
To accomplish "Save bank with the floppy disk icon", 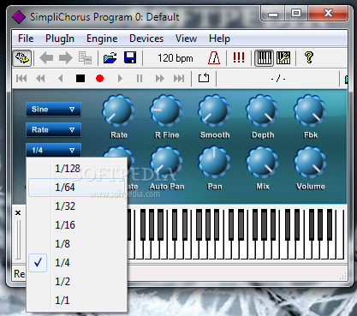I will click(130, 58).
